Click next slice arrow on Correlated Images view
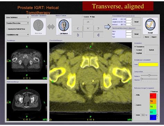Screen dimensions: 164x126 coord(93,120)
